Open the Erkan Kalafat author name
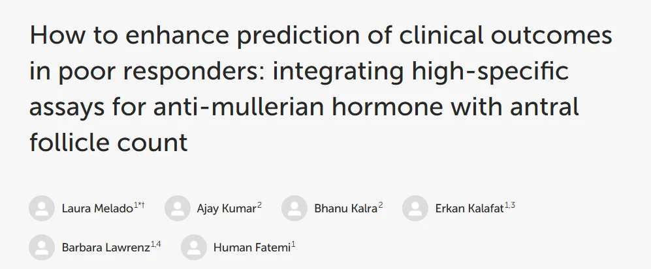 (468, 209)
